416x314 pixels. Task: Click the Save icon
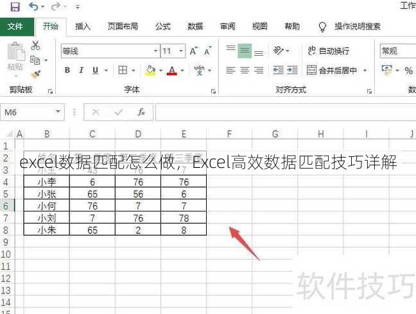pyautogui.click(x=15, y=6)
